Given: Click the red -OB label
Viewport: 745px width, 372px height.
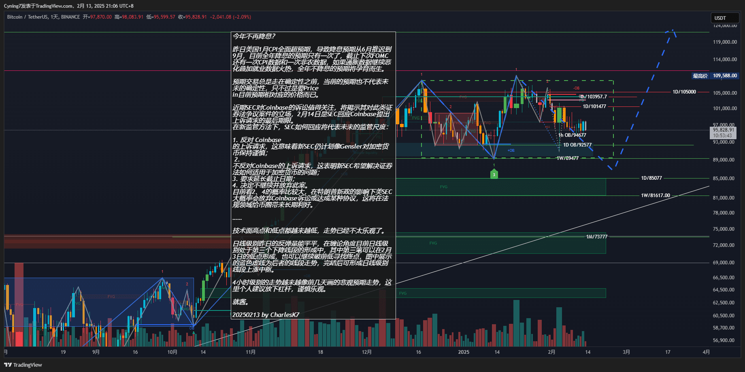Looking at the screenshot, I should (x=576, y=88).
